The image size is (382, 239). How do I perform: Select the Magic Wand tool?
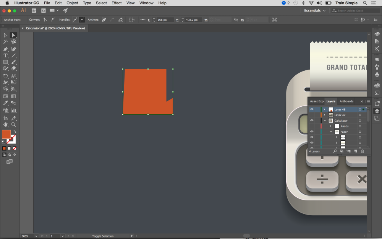pos(5,42)
